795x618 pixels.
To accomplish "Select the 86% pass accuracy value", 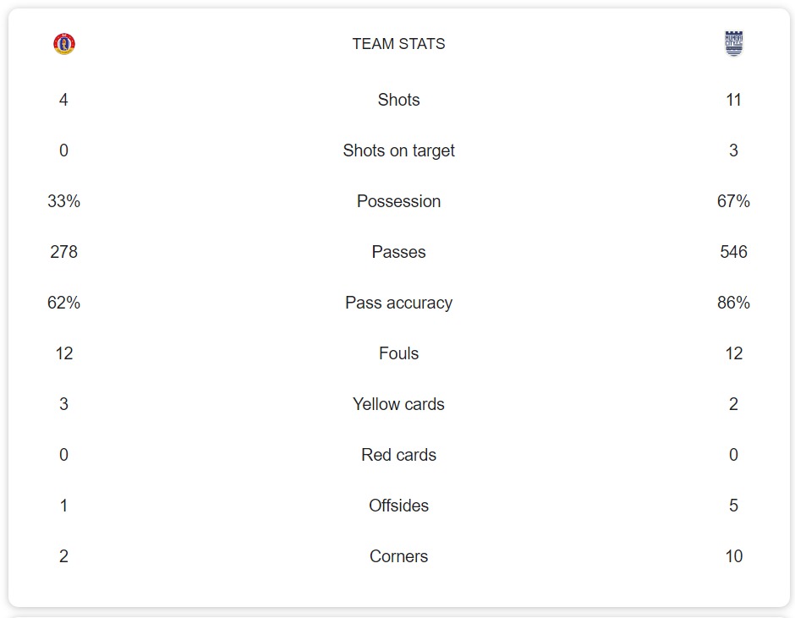I will coord(733,303).
